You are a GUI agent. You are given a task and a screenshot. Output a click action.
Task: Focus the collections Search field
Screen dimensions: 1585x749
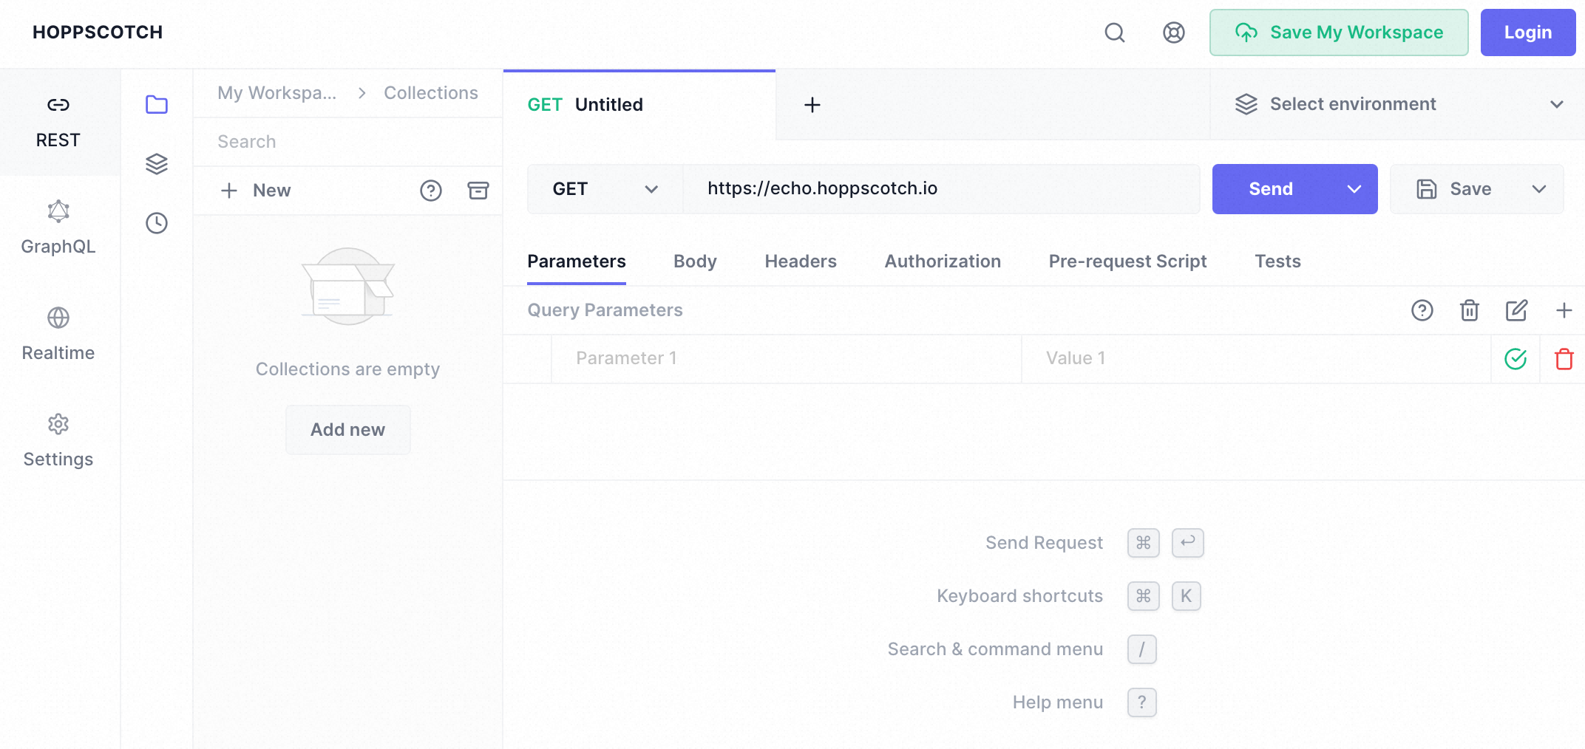coord(347,142)
